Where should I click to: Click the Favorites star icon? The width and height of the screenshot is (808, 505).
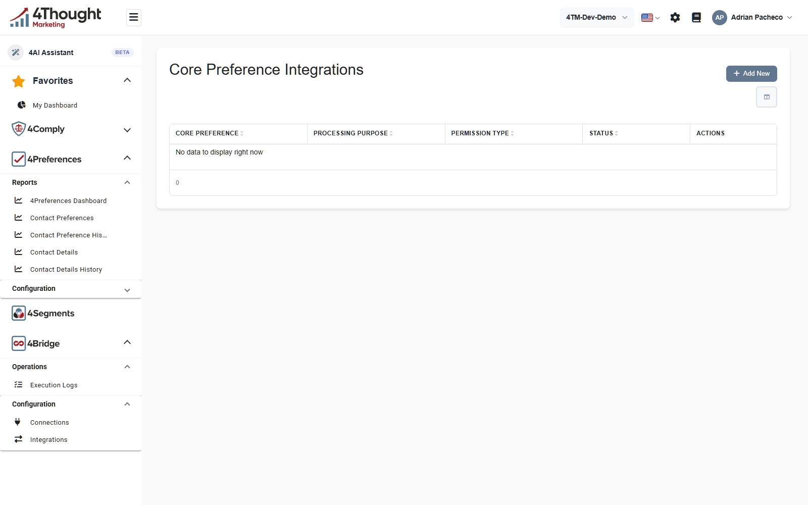point(19,81)
